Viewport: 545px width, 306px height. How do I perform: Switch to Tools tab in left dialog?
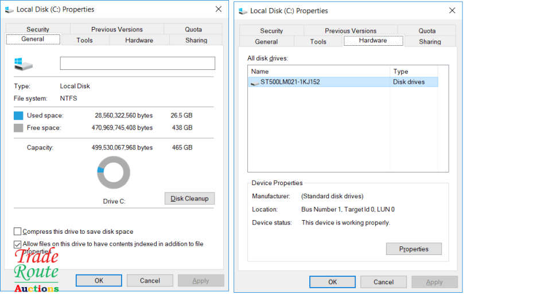[84, 40]
